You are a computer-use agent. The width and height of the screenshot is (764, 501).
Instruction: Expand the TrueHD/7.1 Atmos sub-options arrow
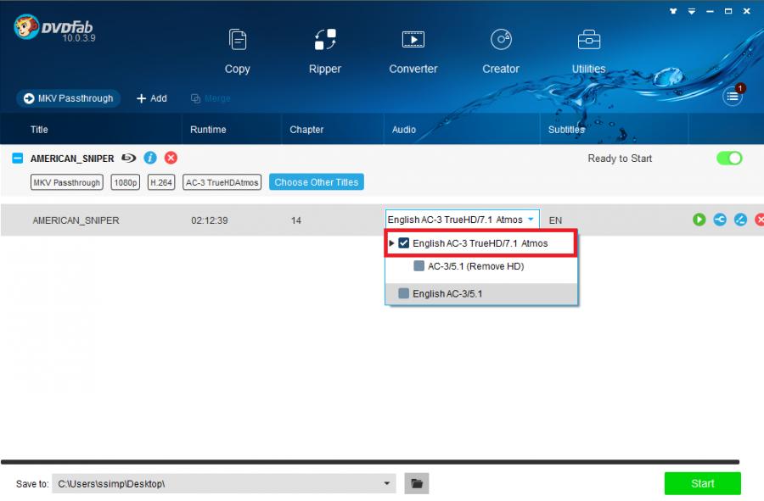coord(391,243)
